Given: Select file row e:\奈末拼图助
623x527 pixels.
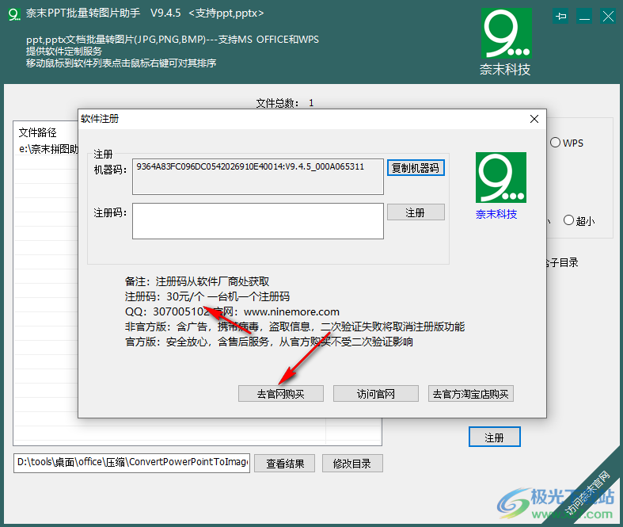Looking at the screenshot, I should point(47,150).
